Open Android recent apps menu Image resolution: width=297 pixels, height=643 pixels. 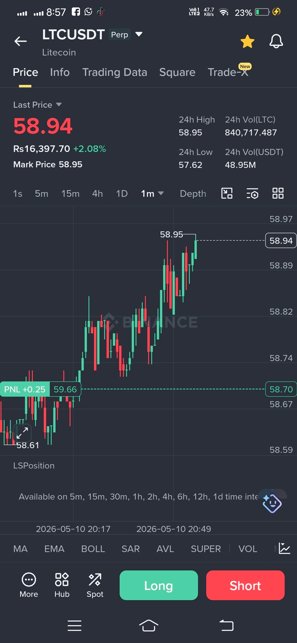(x=75, y=626)
